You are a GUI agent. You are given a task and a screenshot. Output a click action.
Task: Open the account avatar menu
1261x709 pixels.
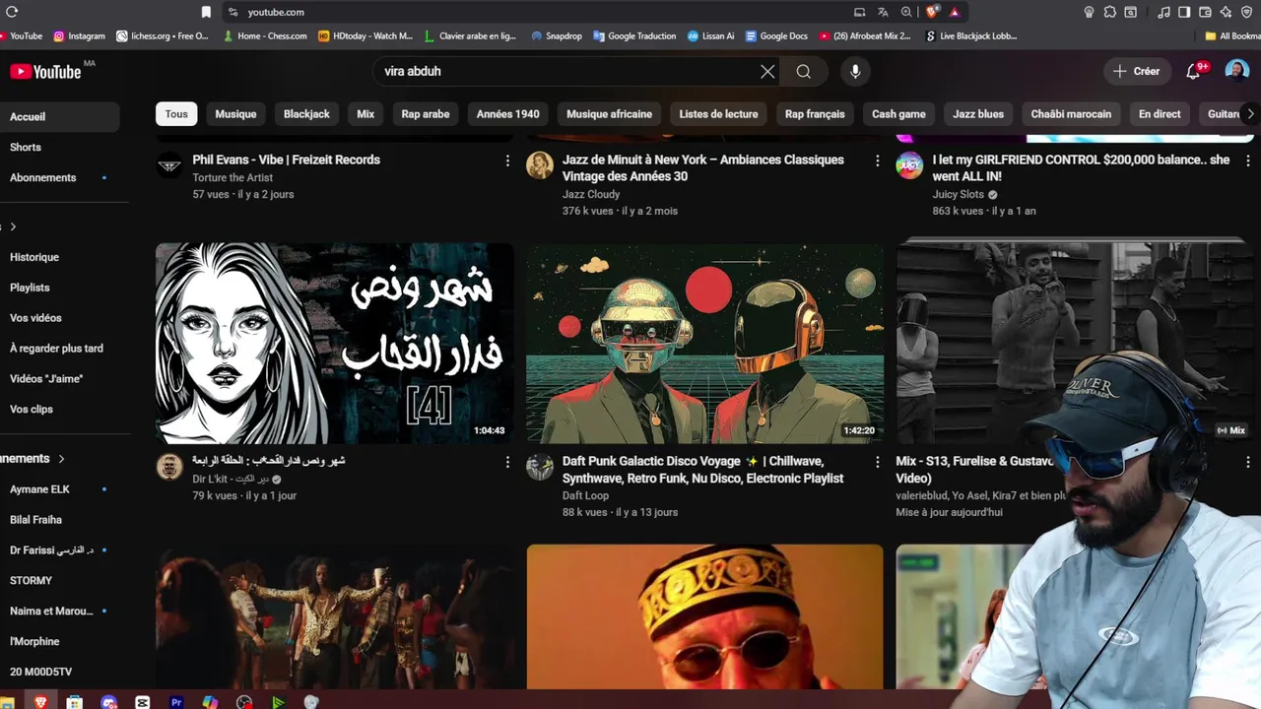[1237, 71]
